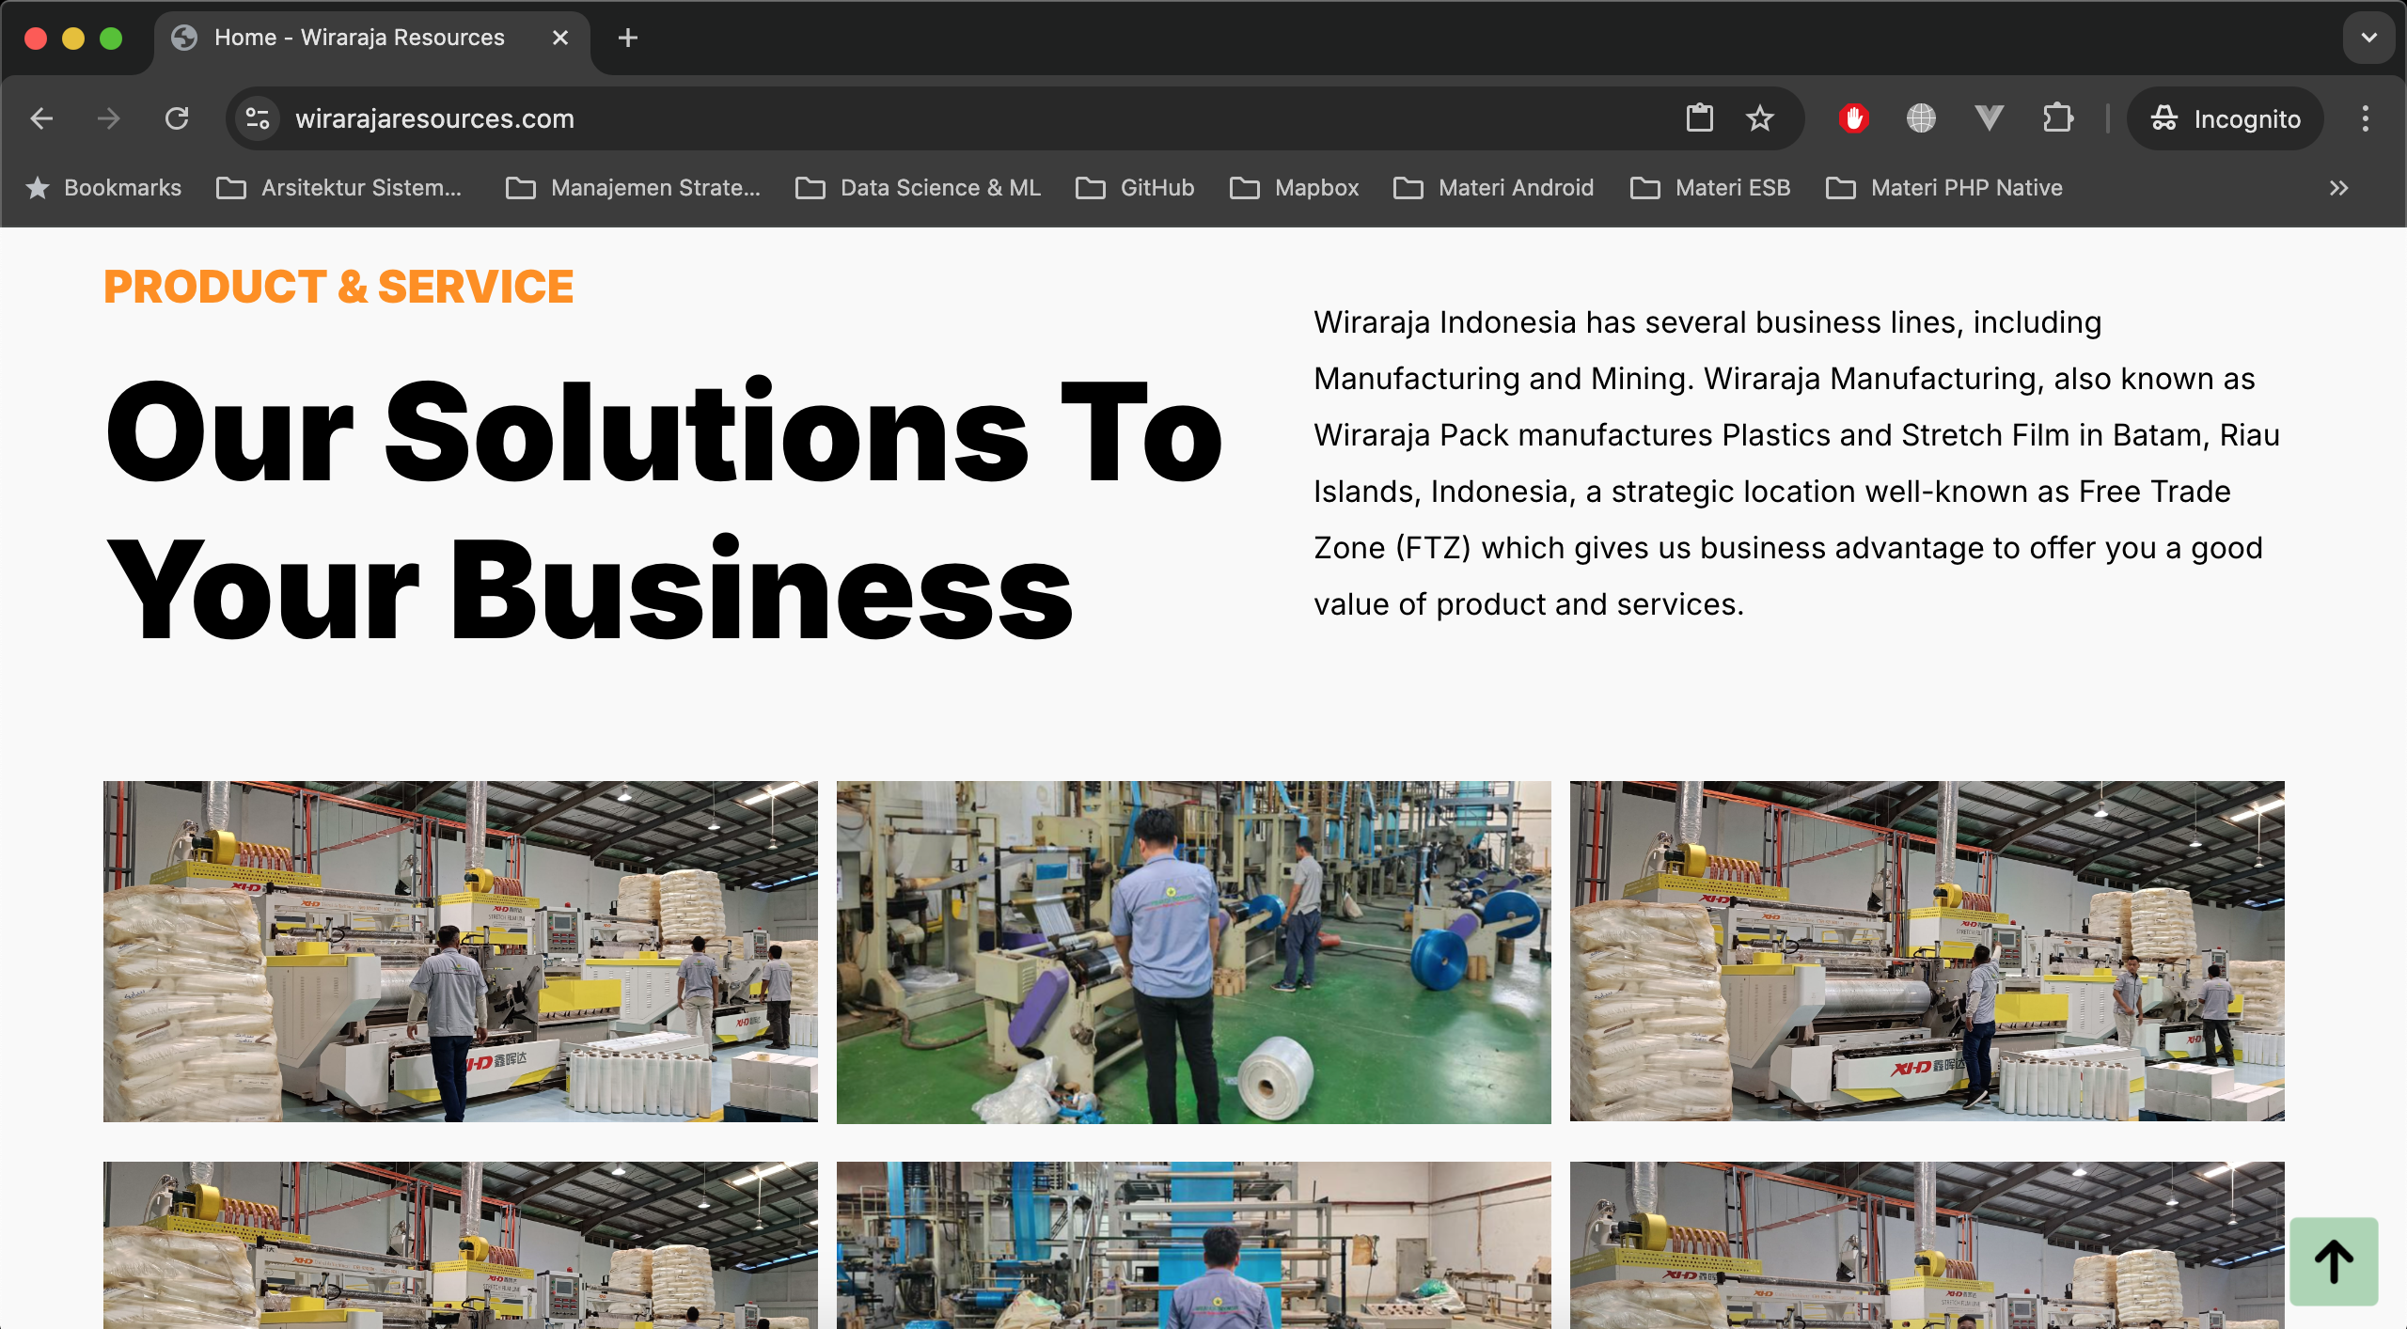The width and height of the screenshot is (2407, 1329).
Task: Open the Materi ESB bookmark folder
Action: (x=1711, y=188)
